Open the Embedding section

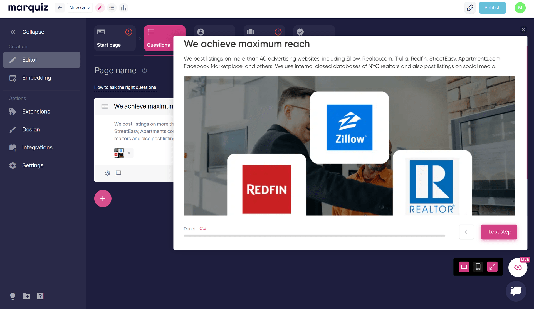pyautogui.click(x=42, y=78)
